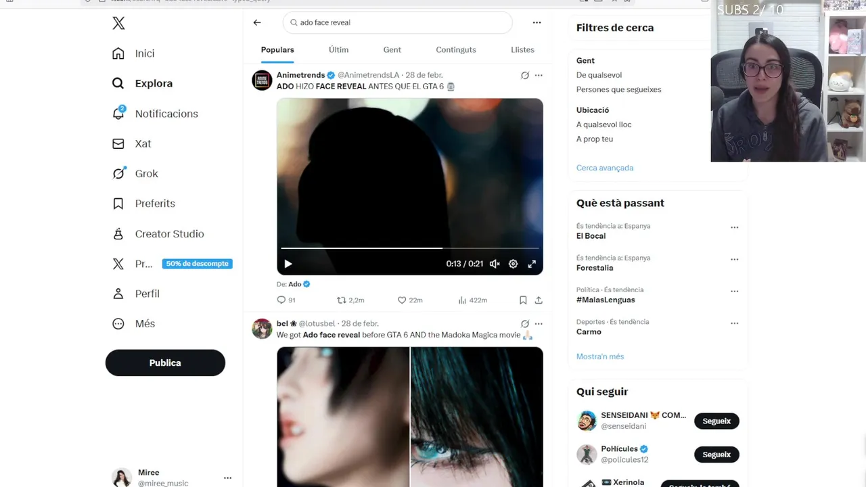Share the Animetrends post
The image size is (866, 487).
(x=539, y=300)
